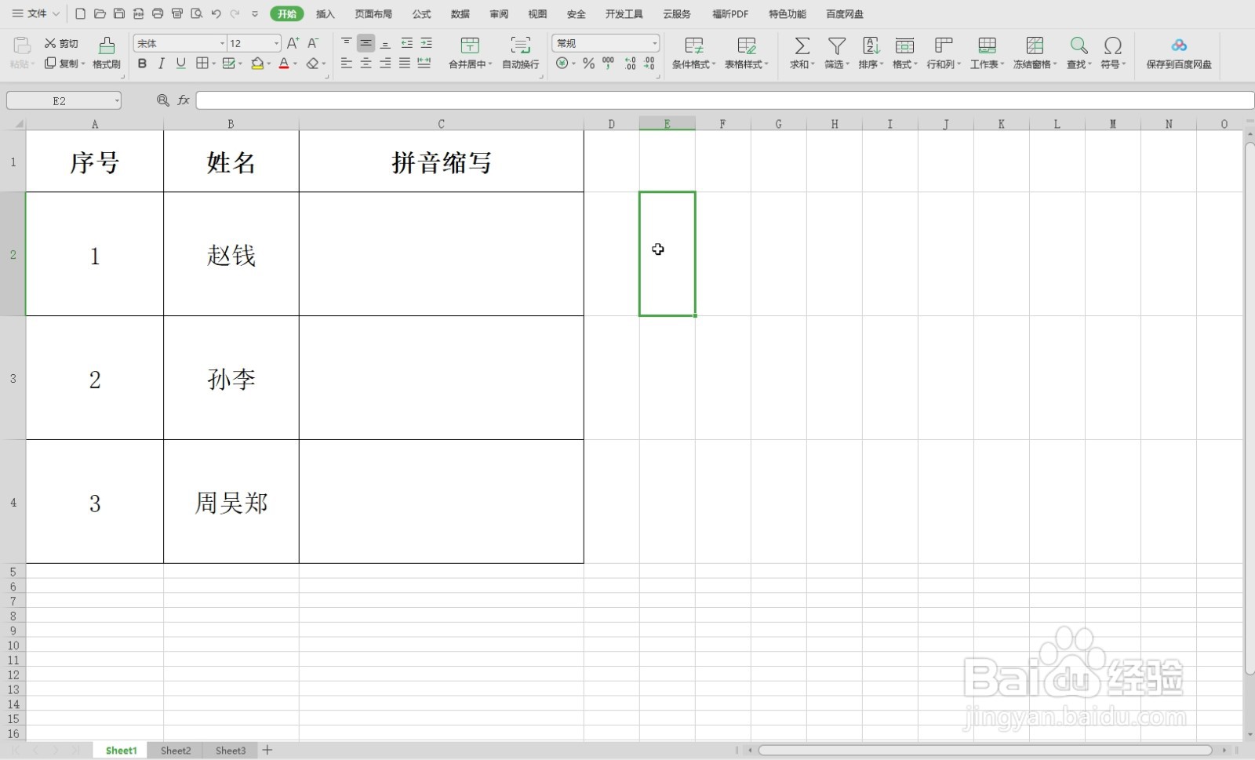The height and width of the screenshot is (760, 1255).
Task: Click the Save disk icon
Action: coord(119,14)
